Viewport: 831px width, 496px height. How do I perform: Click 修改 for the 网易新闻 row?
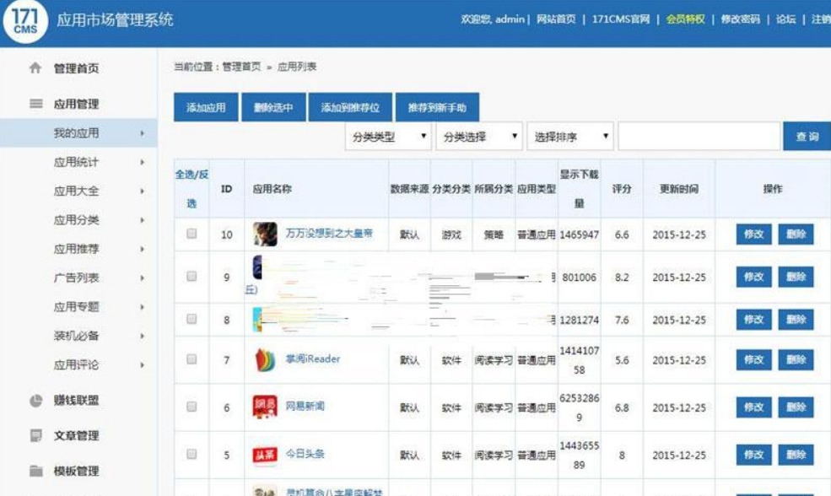[x=753, y=407]
